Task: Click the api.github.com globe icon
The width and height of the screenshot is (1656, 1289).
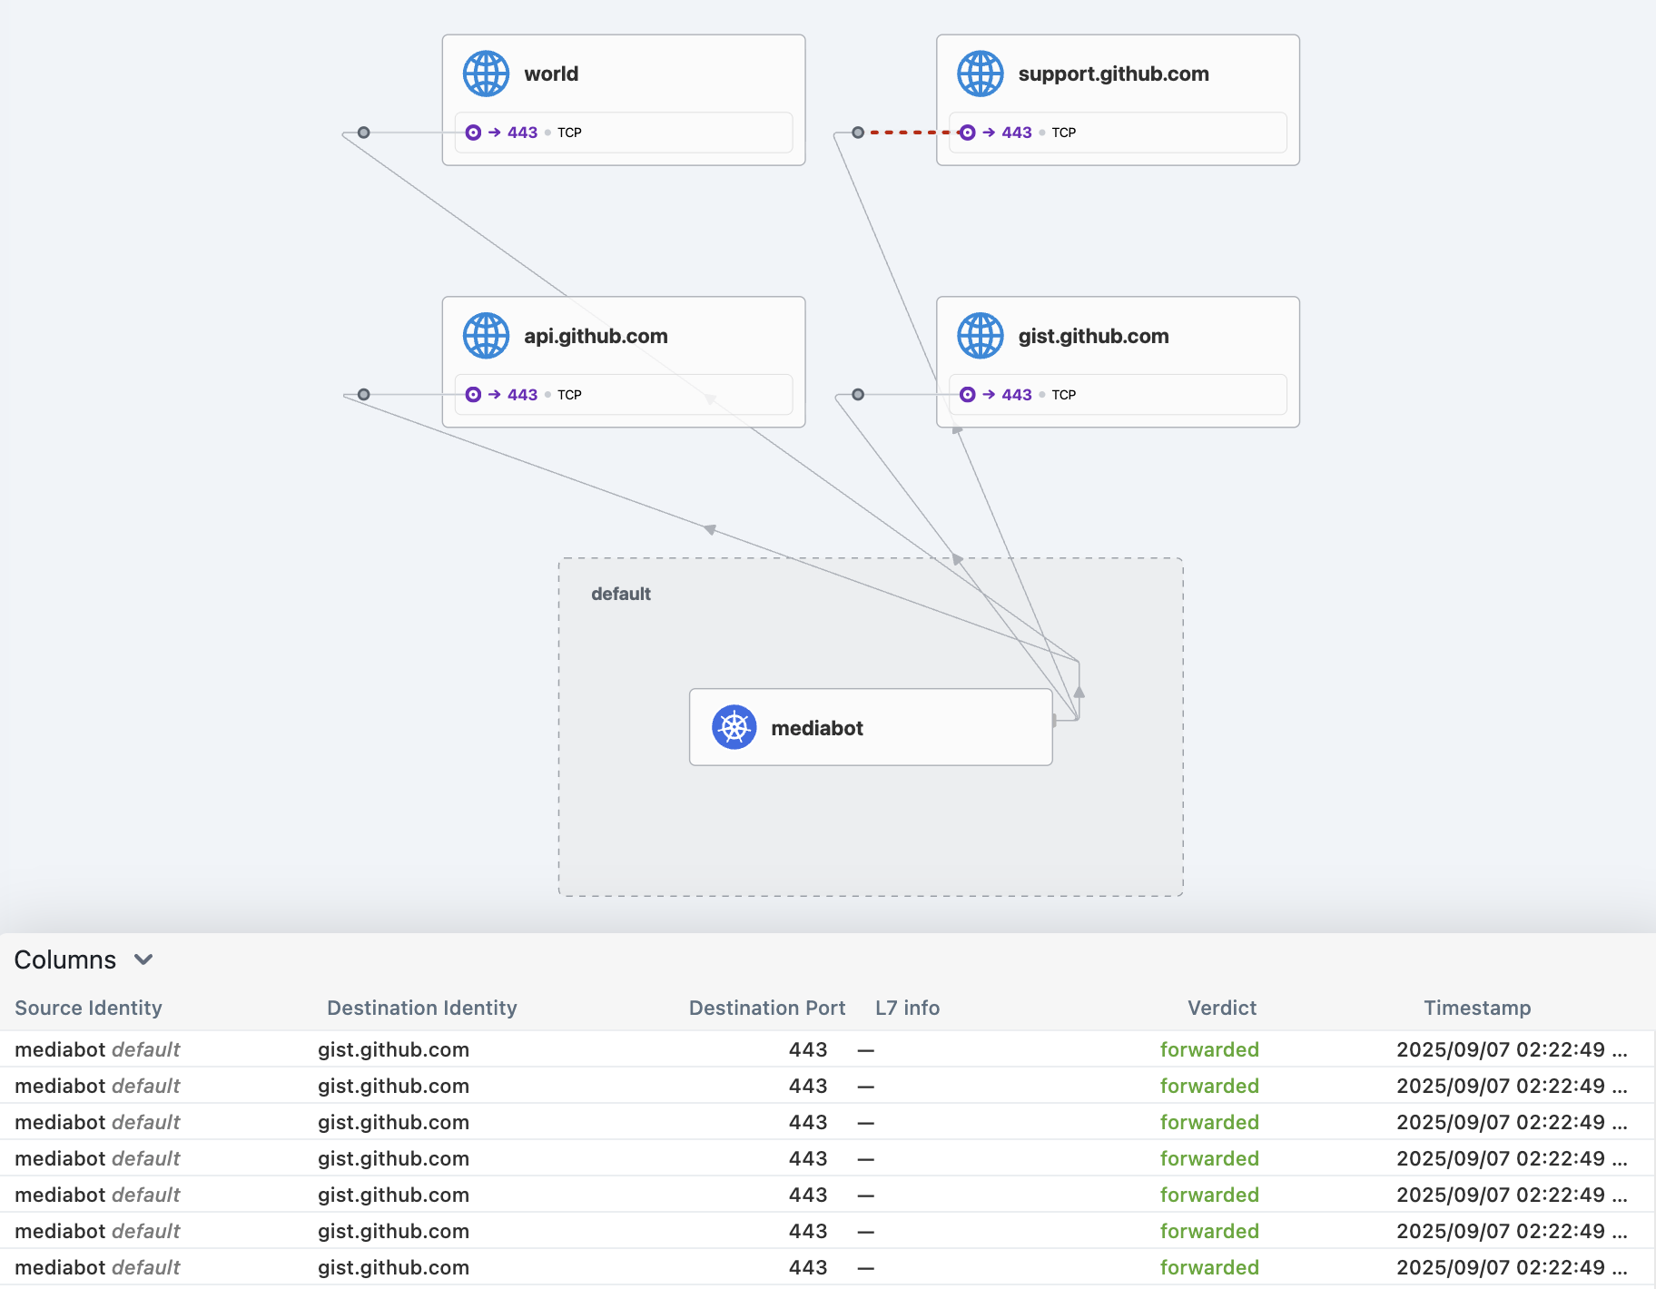Action: pos(487,336)
